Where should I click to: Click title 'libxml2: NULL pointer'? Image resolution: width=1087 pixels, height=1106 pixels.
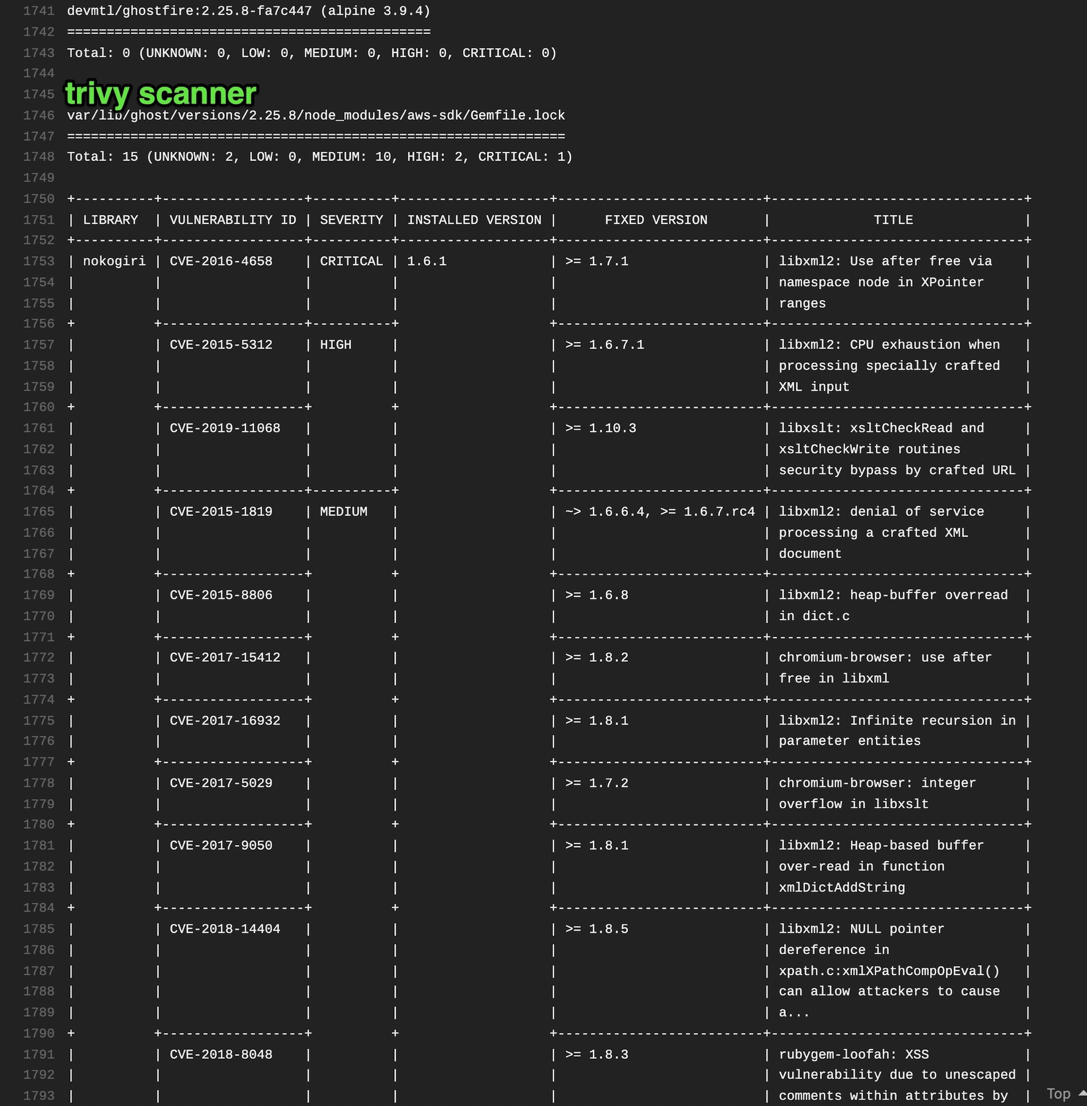pyautogui.click(x=862, y=929)
